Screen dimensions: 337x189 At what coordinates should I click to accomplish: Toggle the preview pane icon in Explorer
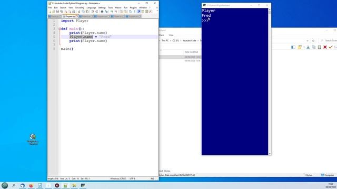click(x=293, y=47)
